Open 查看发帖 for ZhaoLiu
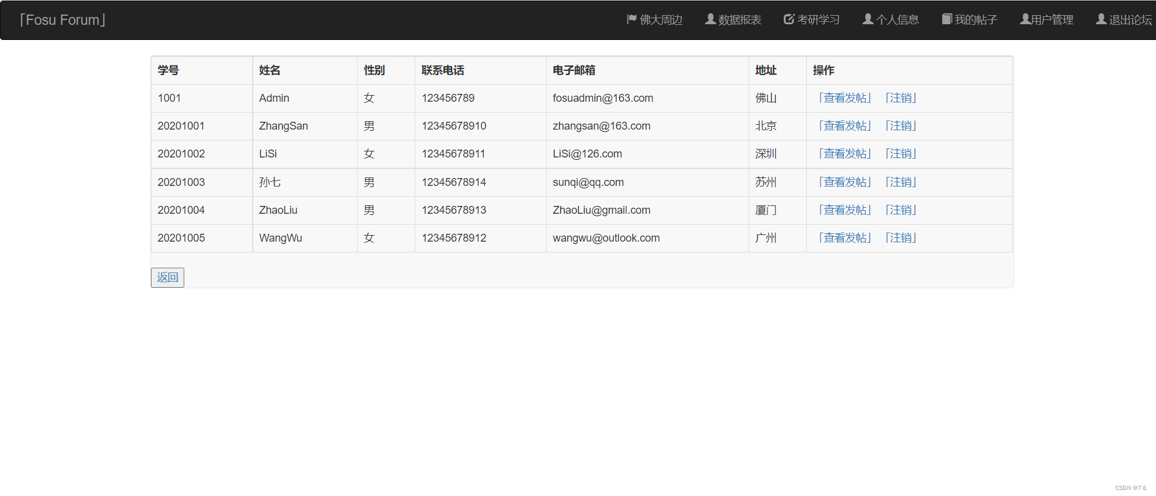 845,210
